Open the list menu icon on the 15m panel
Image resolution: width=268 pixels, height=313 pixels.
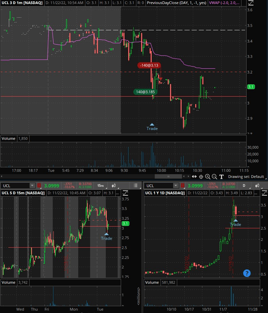136,185
